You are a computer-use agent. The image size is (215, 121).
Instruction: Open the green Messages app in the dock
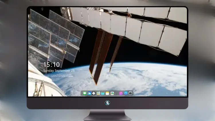click(x=85, y=93)
